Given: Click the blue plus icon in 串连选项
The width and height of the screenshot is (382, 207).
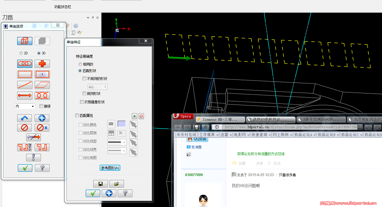Looking at the screenshot, I should (42, 118).
